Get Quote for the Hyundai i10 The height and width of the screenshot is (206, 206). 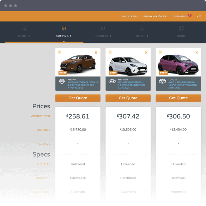128,98
